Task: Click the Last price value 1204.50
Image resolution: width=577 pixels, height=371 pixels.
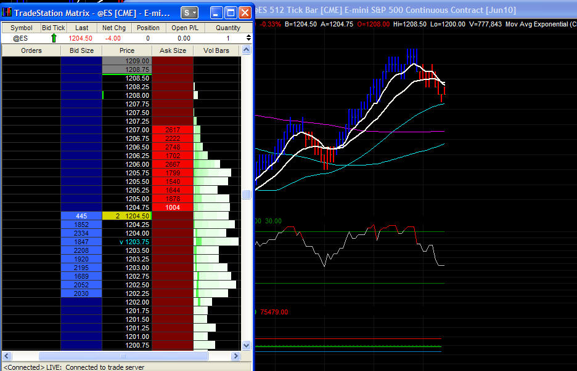Action: [81, 38]
